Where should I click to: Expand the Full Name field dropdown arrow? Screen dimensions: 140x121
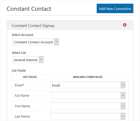click(123, 95)
